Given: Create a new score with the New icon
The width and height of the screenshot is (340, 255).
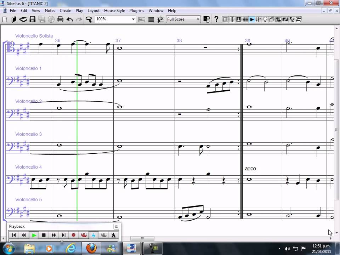Looking at the screenshot, I should tap(5, 19).
